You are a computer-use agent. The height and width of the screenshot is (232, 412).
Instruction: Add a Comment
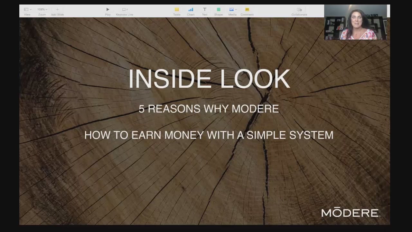point(247,11)
